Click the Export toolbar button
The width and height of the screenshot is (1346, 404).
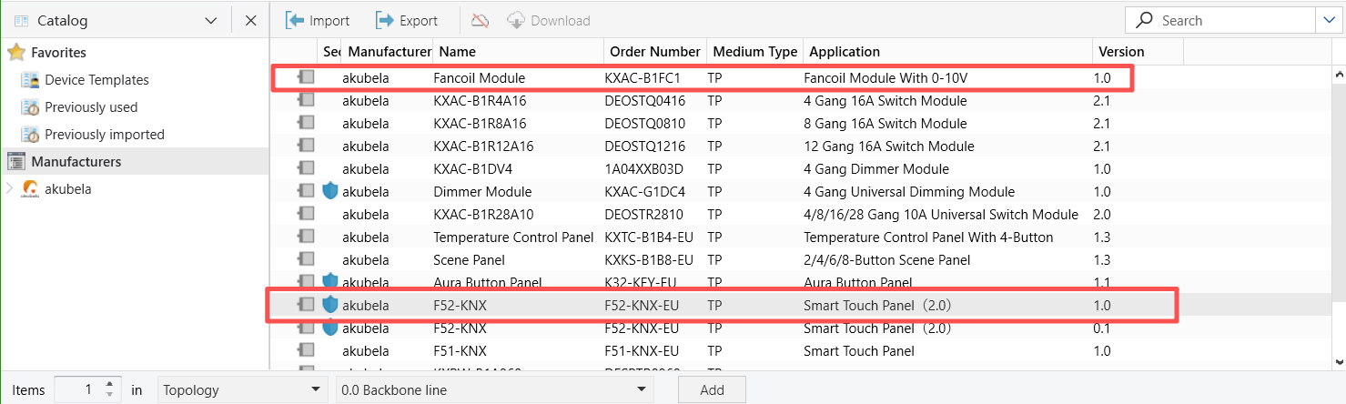pos(407,20)
